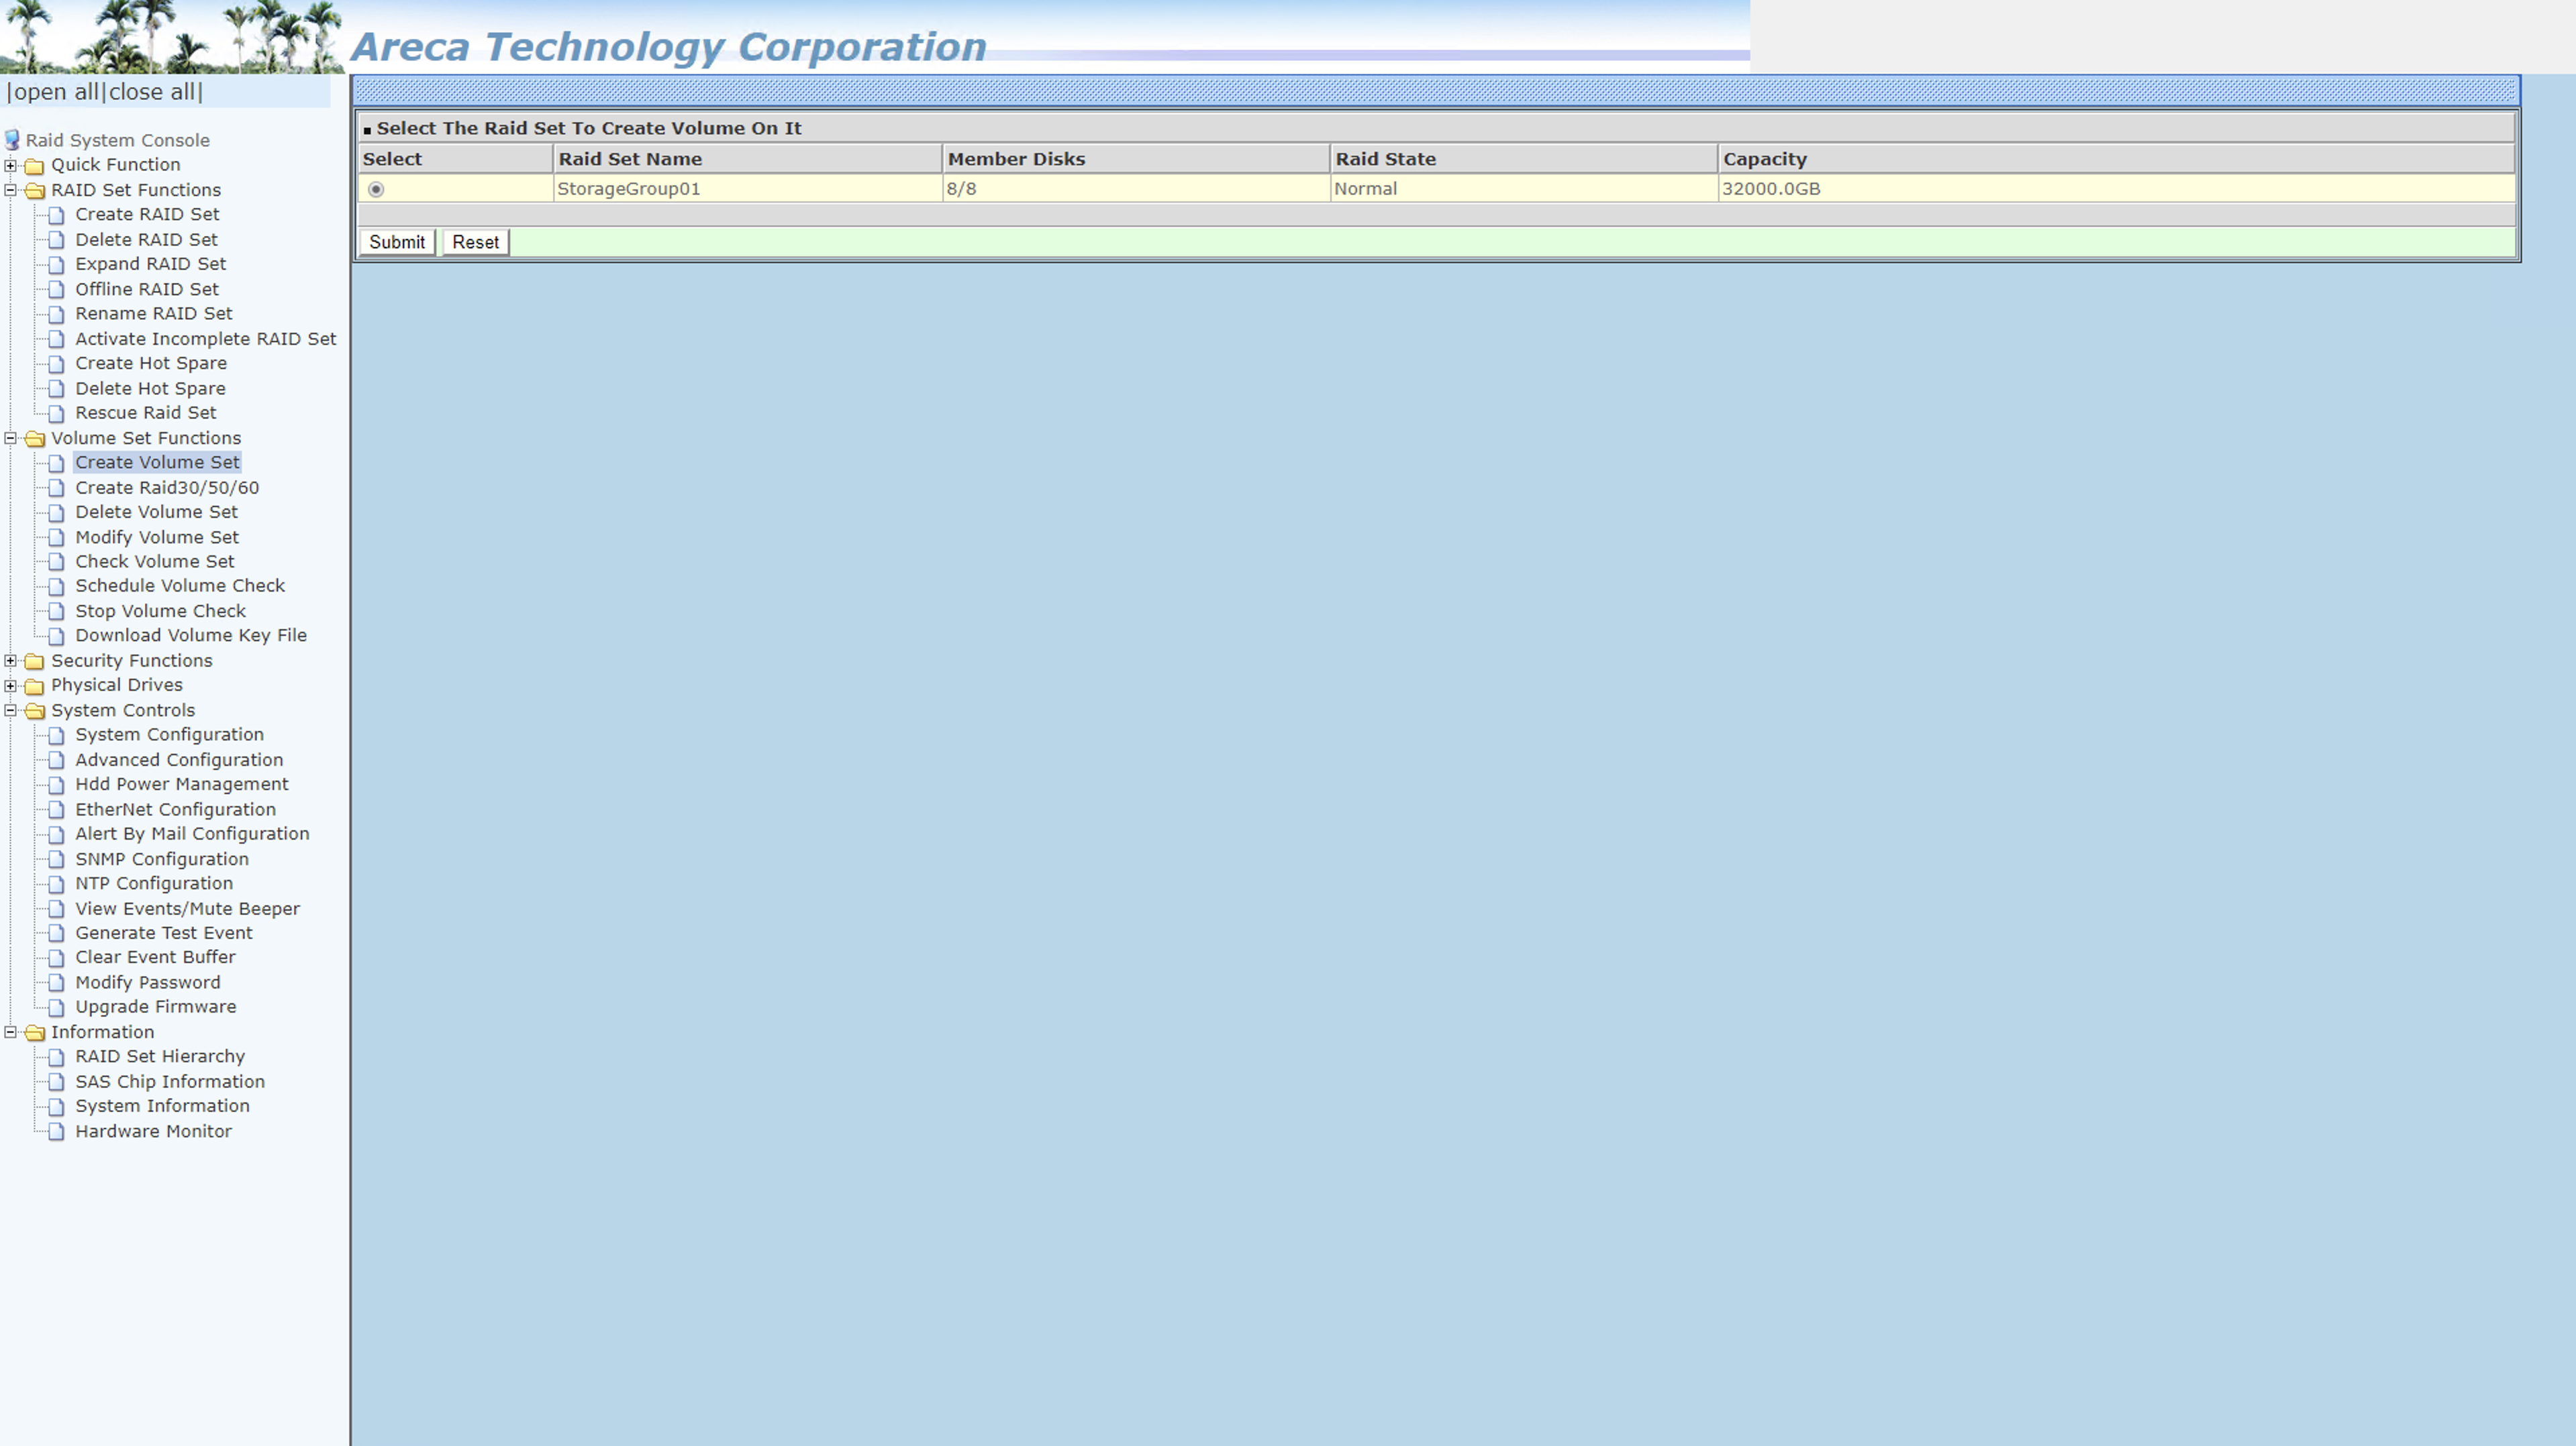
Task: Open Offline RAID Set
Action: [x=147, y=289]
